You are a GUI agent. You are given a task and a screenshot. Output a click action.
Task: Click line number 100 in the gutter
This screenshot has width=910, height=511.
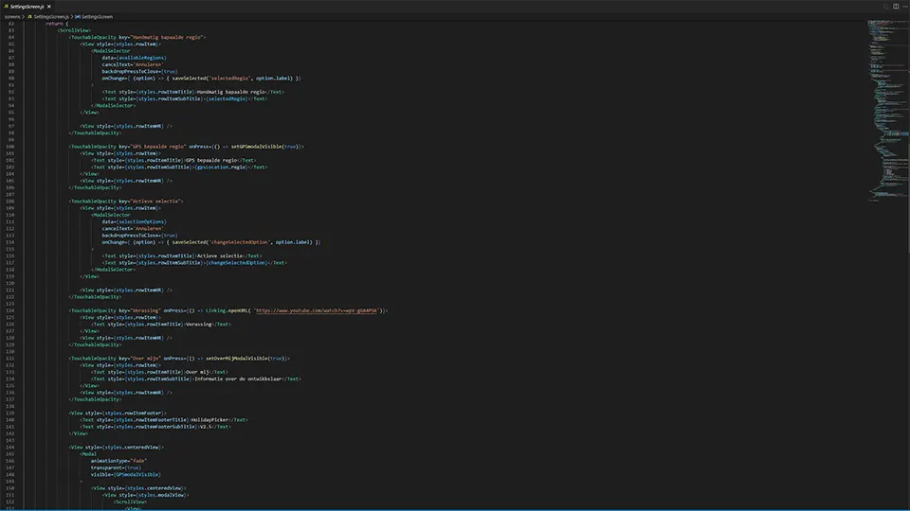(x=9, y=147)
